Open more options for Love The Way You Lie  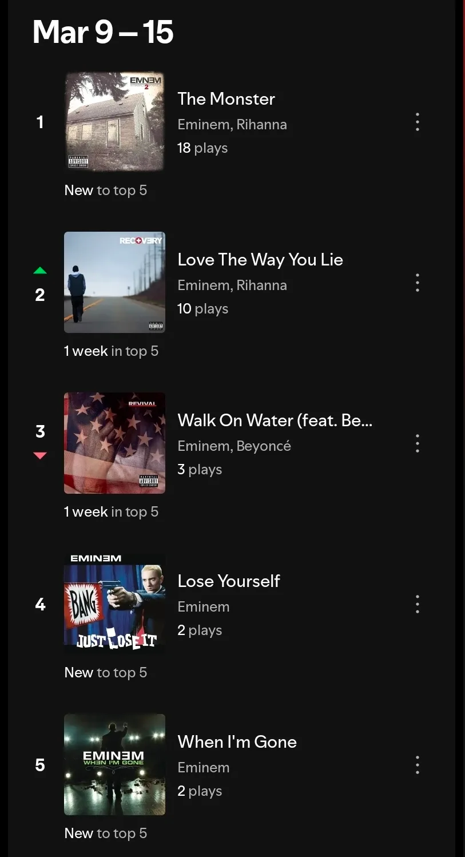coord(418,283)
